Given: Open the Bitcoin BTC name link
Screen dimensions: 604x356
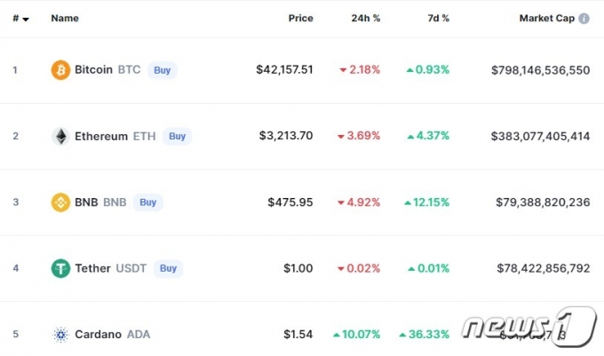Looking at the screenshot, I should pyautogui.click(x=107, y=69).
